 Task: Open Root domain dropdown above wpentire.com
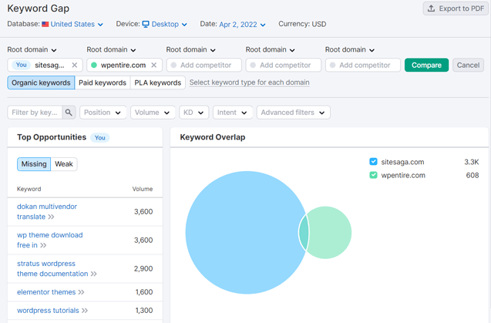111,50
